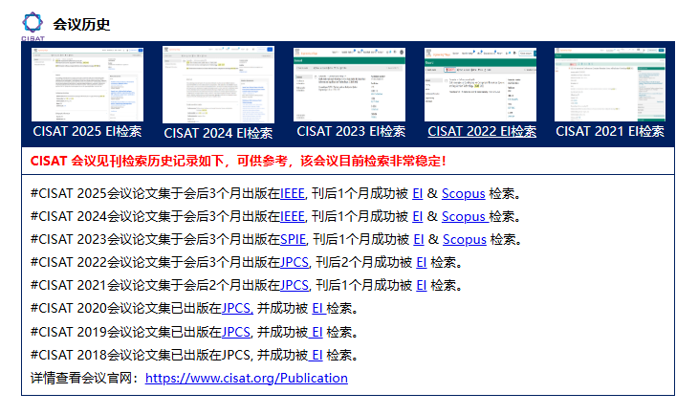Image resolution: width=698 pixels, height=415 pixels.
Task: Open the EI link in CISAT 2024 row
Action: coord(418,217)
